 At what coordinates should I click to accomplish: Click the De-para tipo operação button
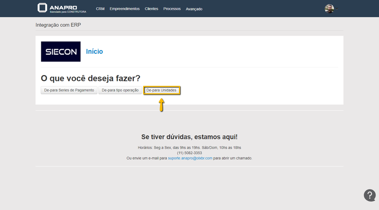pyautogui.click(x=120, y=90)
